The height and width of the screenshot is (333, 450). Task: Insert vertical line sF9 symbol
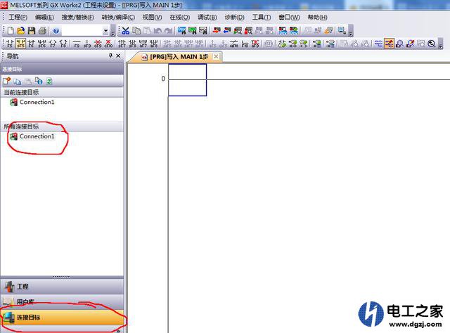87,44
